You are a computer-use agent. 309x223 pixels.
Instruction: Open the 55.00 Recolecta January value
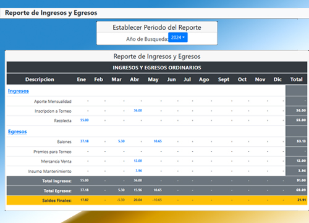[x=85, y=120]
